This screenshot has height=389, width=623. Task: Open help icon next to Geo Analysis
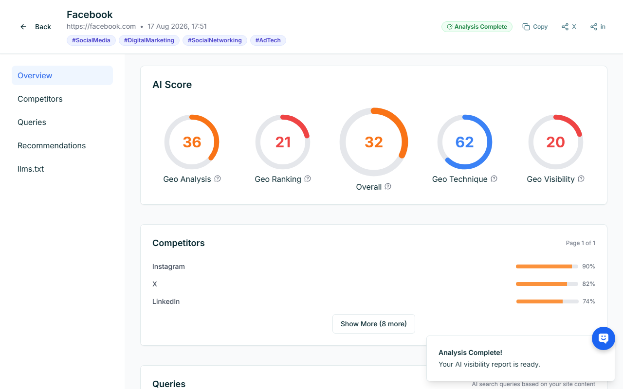pos(218,178)
